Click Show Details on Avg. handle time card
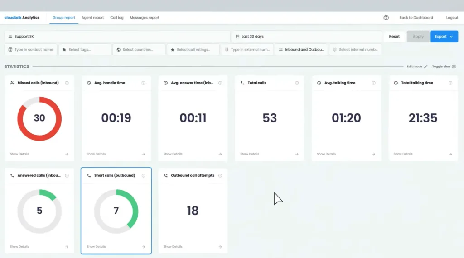Screen dimensions: 464x258 pyautogui.click(x=96, y=154)
